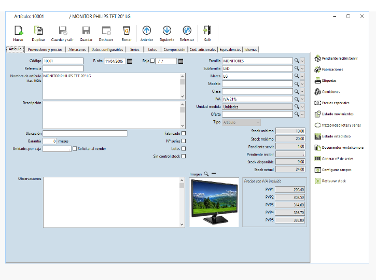376x280 pixels.
Task: Open Fabricaciones
Action: click(329, 69)
